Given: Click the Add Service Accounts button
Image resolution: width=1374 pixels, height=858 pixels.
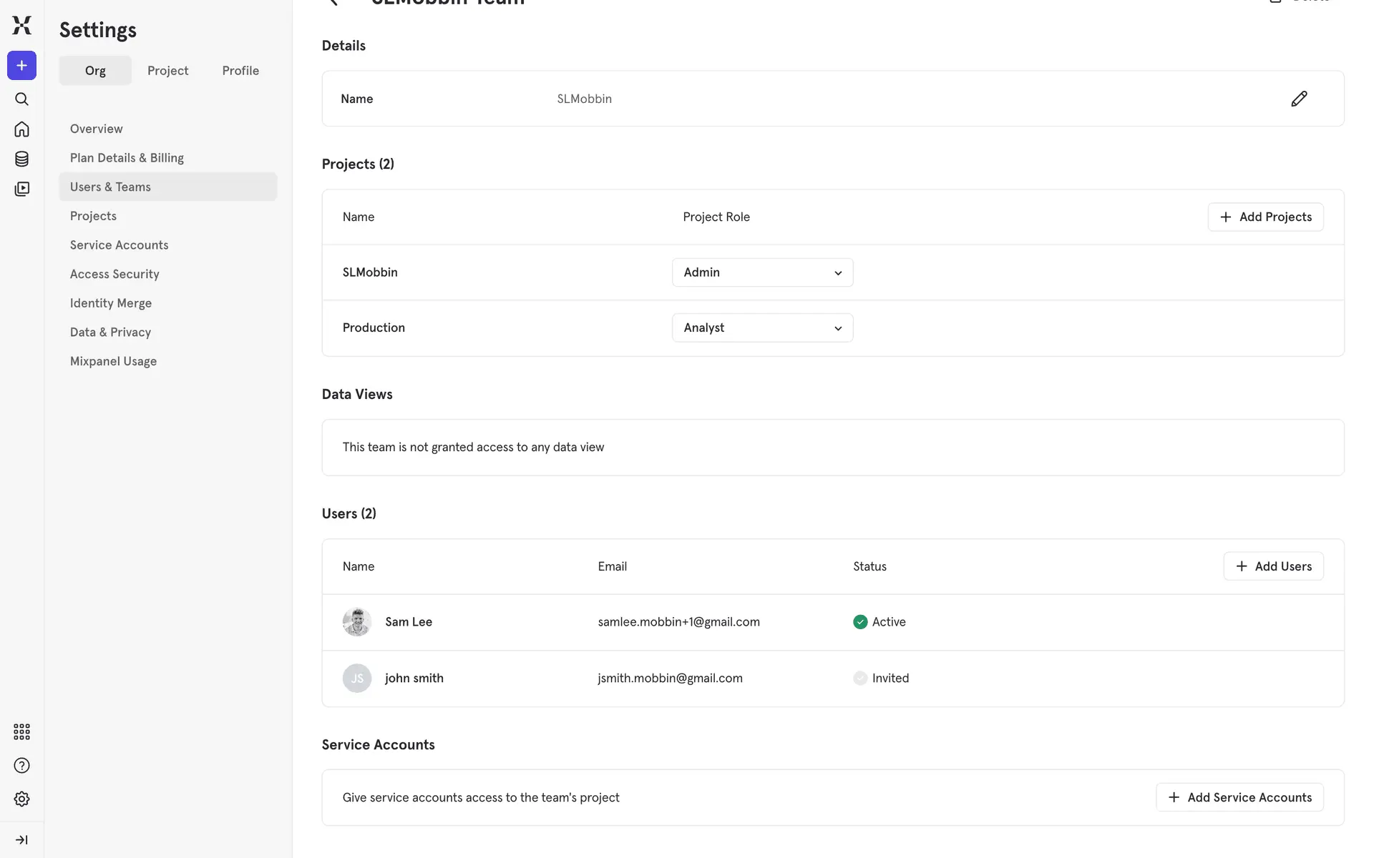Looking at the screenshot, I should (x=1239, y=797).
